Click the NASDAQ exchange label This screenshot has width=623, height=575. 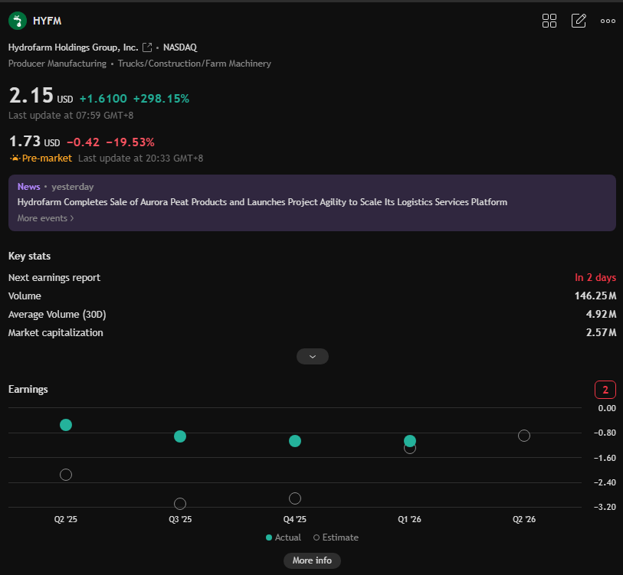point(180,47)
